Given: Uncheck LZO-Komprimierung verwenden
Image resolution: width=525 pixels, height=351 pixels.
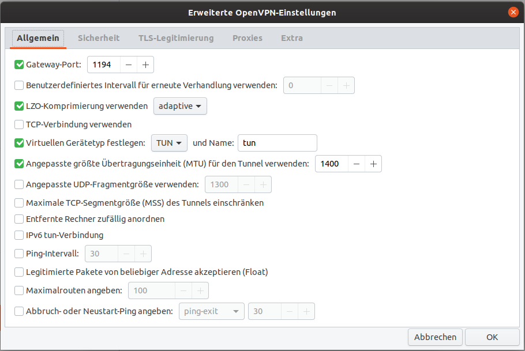Looking at the screenshot, I should tap(19, 106).
